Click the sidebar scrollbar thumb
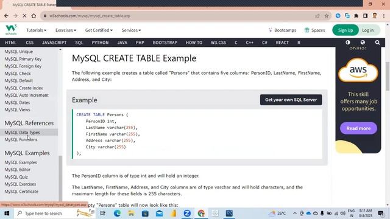Image resolution: width=390 pixels, height=219 pixels. click(60, 178)
